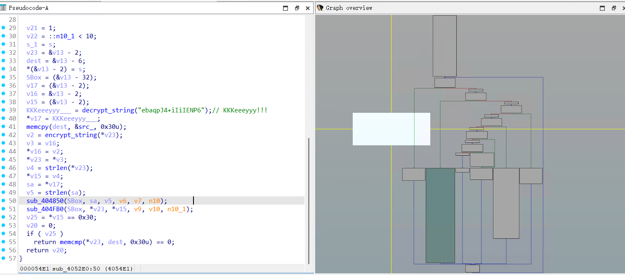Screen dimensions: 625x275
Task: Click the decrypt_string function call
Action: click(107, 110)
